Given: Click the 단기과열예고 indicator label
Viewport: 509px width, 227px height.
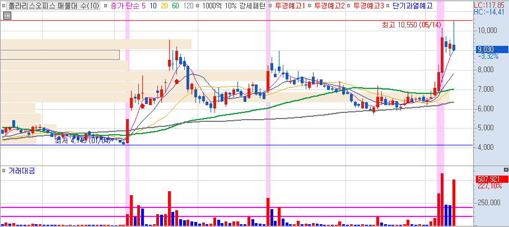Looking at the screenshot, I should (413, 6).
